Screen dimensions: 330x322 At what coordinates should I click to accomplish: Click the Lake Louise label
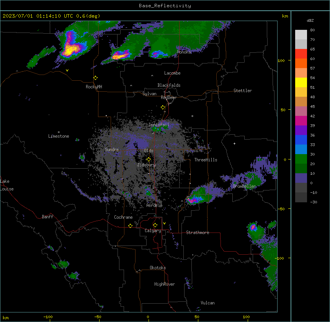7,185
